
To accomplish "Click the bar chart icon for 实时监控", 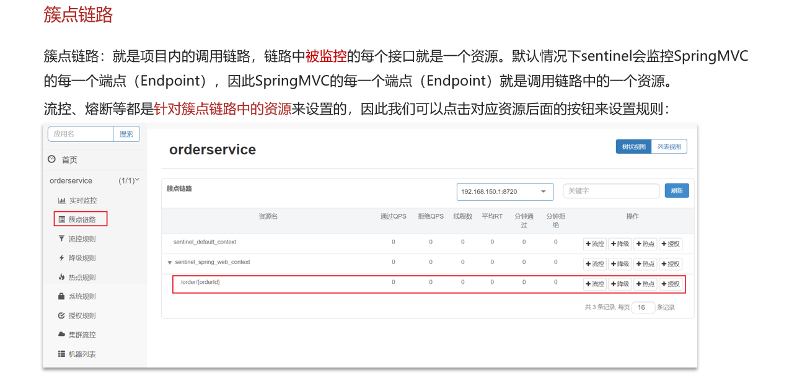I will click(62, 201).
